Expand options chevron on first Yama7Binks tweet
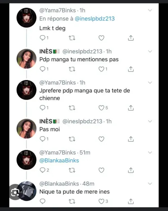 coord(150,10)
